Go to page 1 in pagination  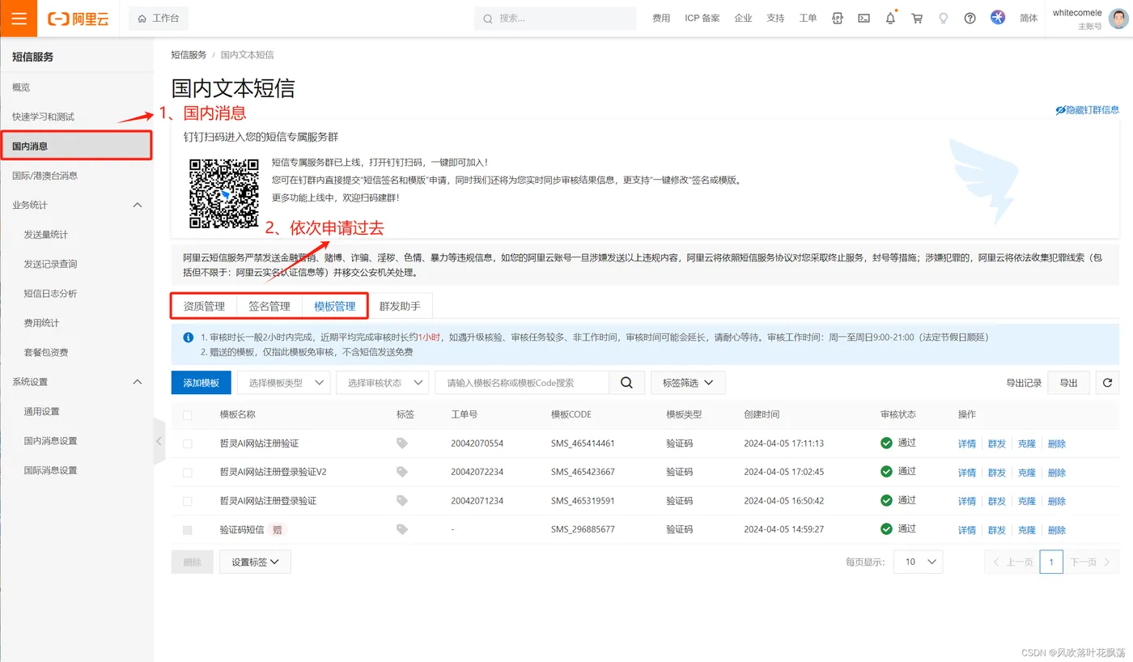click(x=1051, y=562)
